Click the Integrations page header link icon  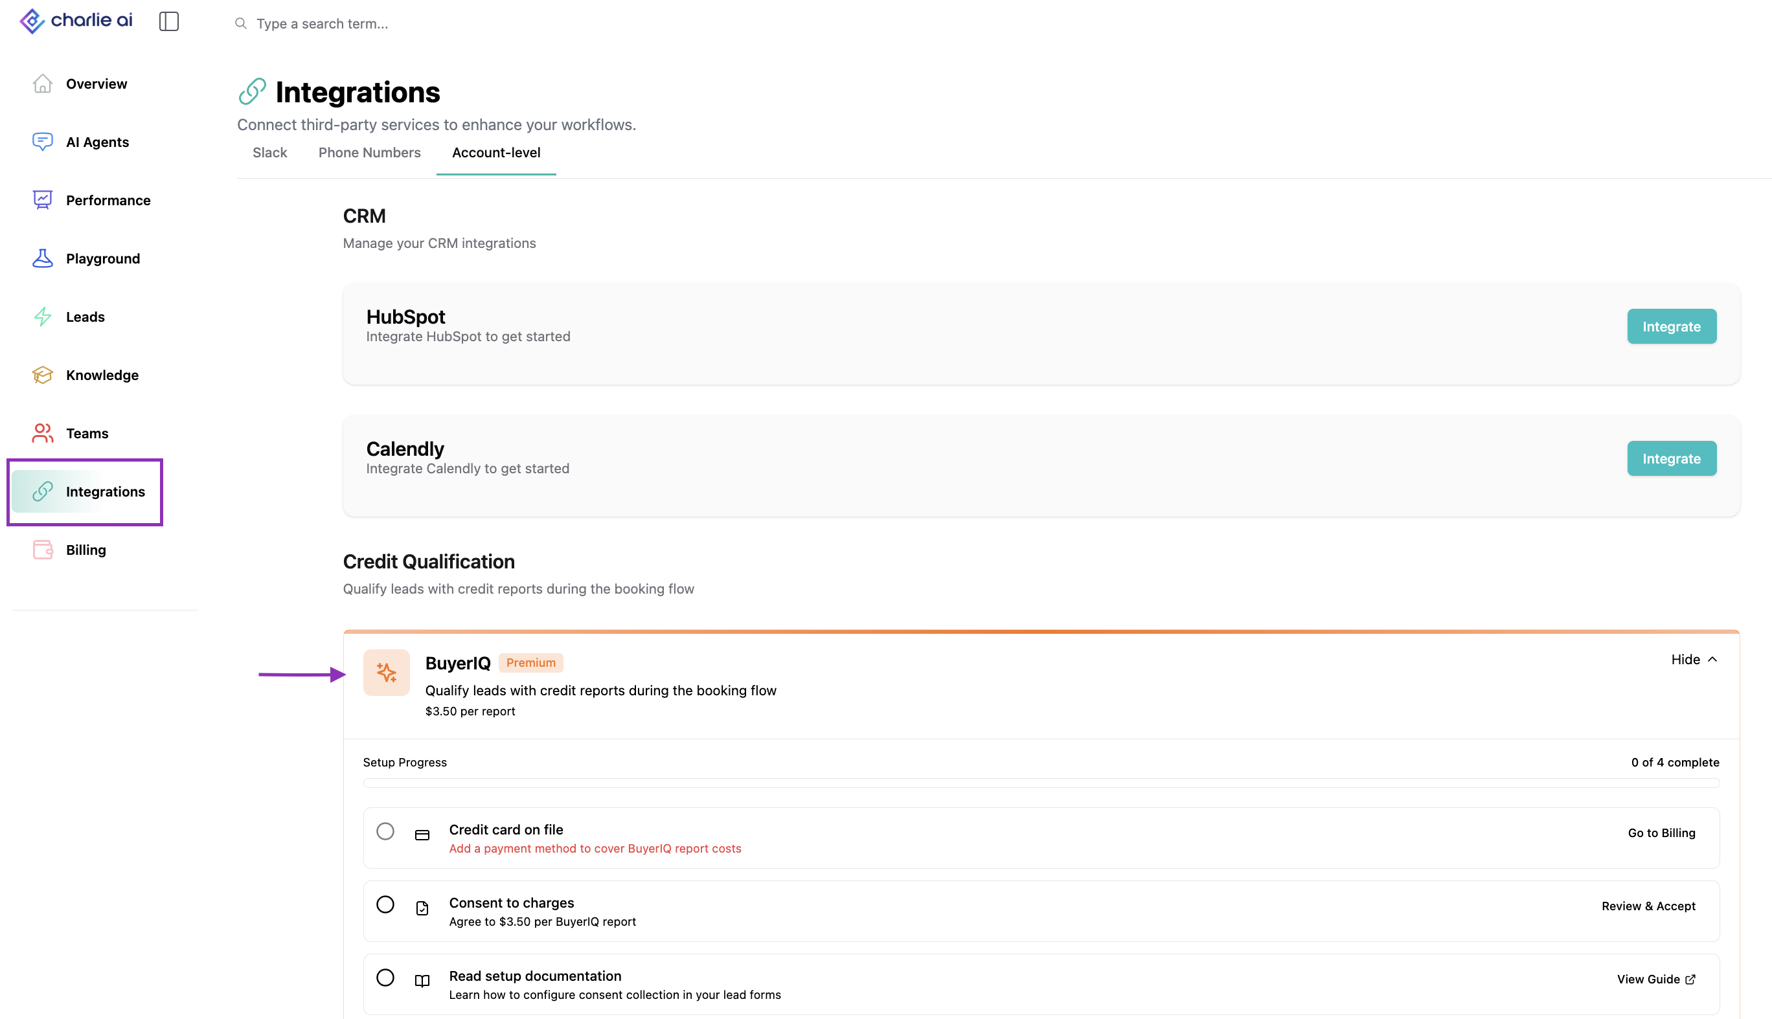(252, 92)
